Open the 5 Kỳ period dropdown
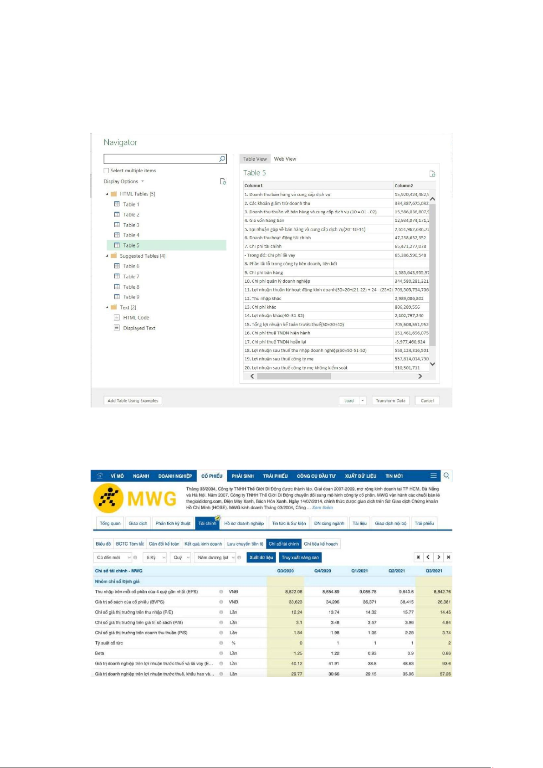 (155, 557)
